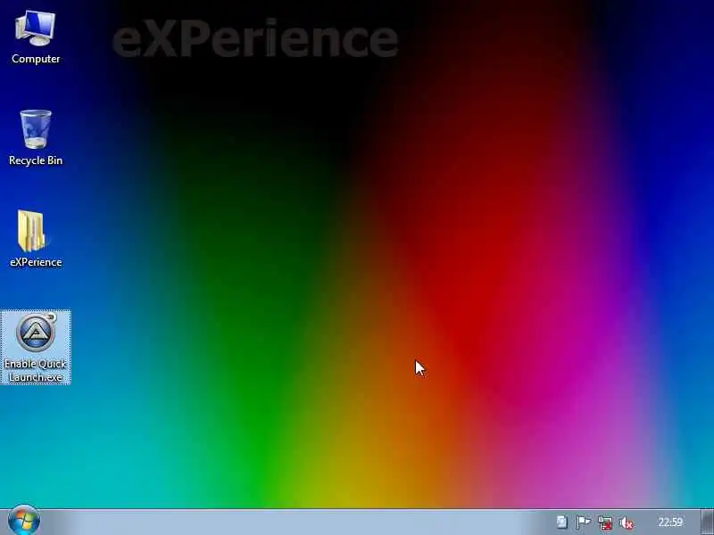Click the Action Center flag tray icon
This screenshot has width=714, height=535.
pyautogui.click(x=584, y=523)
